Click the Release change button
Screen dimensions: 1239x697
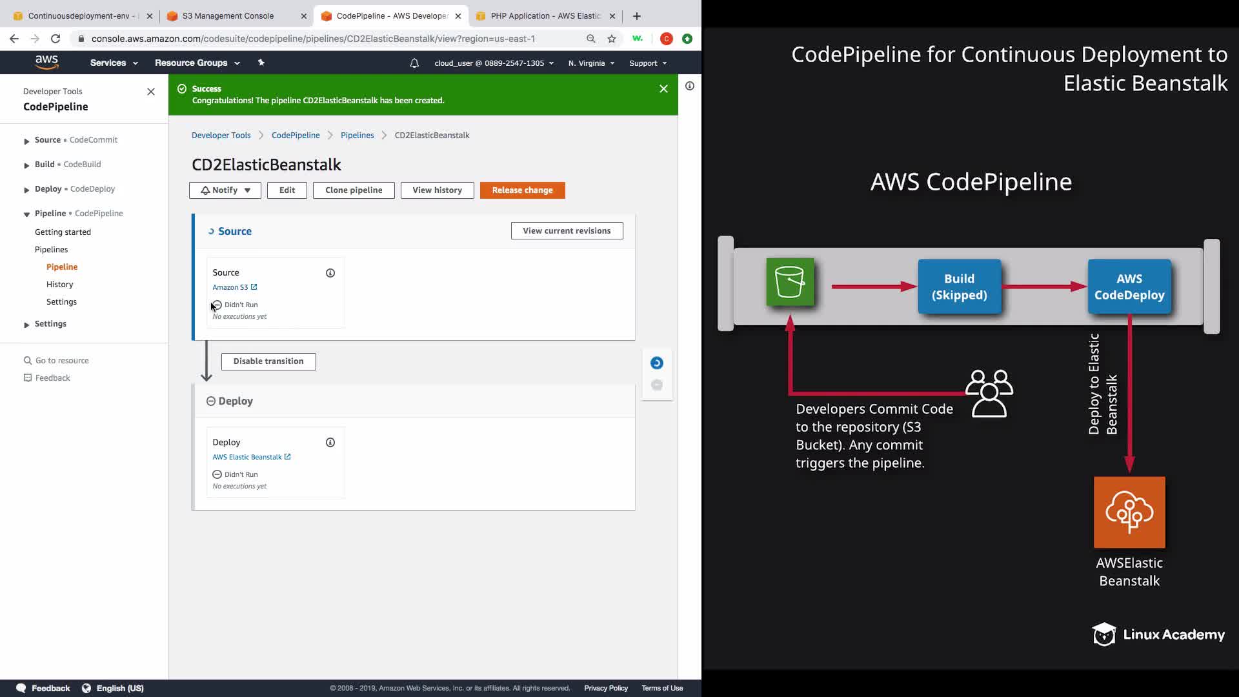pyautogui.click(x=521, y=190)
